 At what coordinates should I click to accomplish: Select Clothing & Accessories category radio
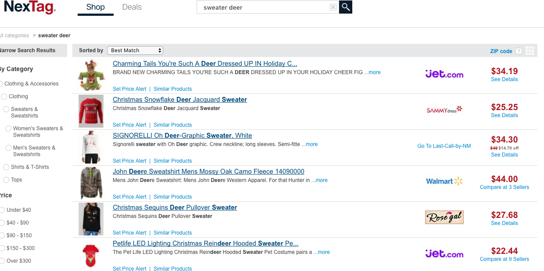coord(1,84)
